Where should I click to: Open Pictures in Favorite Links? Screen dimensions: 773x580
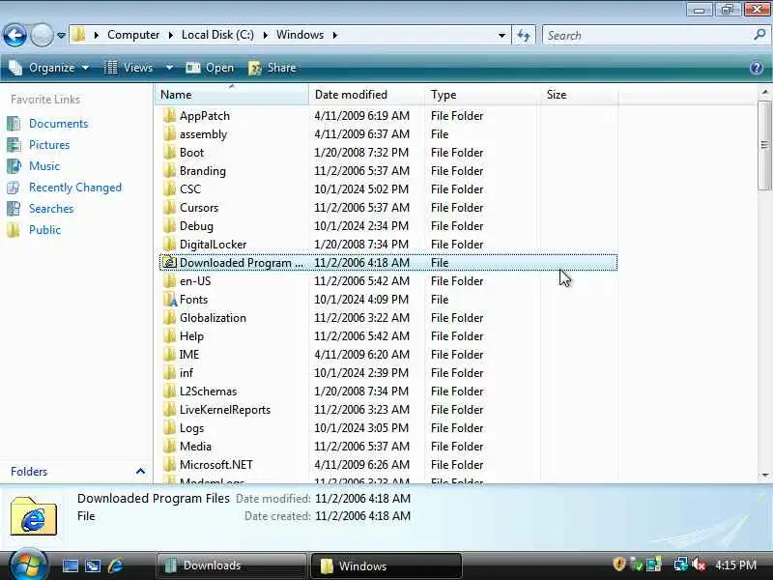coord(49,144)
